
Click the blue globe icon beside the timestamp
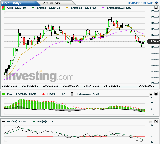coord(156,3)
